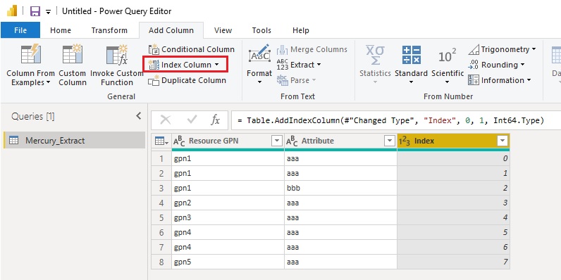Open the Index Column dropdown arrow
Image resolution: width=561 pixels, height=280 pixels.
[217, 65]
